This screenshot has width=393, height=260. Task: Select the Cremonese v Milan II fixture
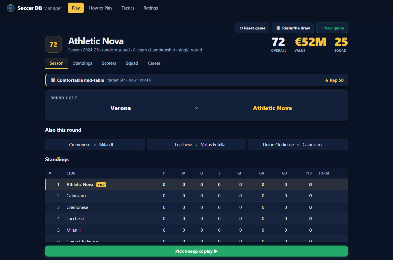(x=95, y=144)
